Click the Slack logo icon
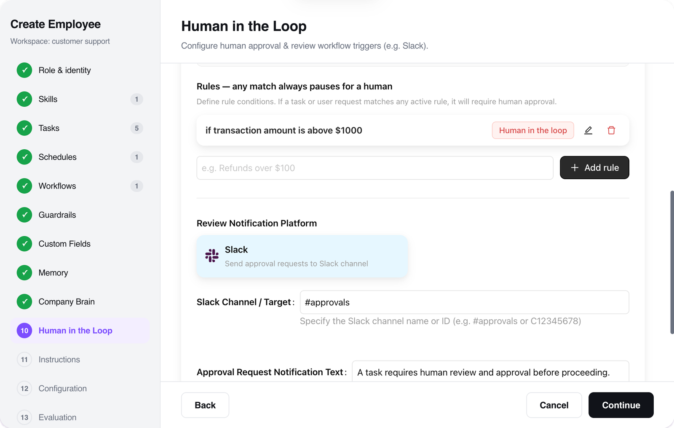The width and height of the screenshot is (674, 428). point(212,256)
